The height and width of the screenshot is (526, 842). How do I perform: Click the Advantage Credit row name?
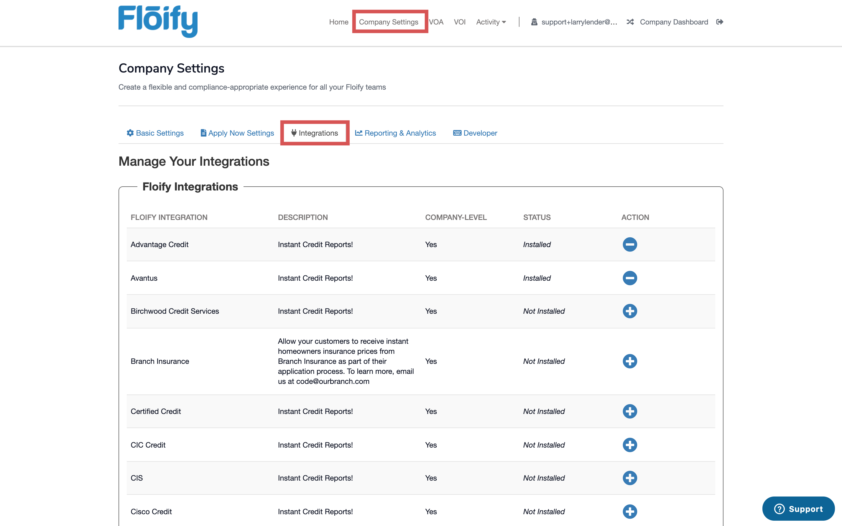pos(159,244)
